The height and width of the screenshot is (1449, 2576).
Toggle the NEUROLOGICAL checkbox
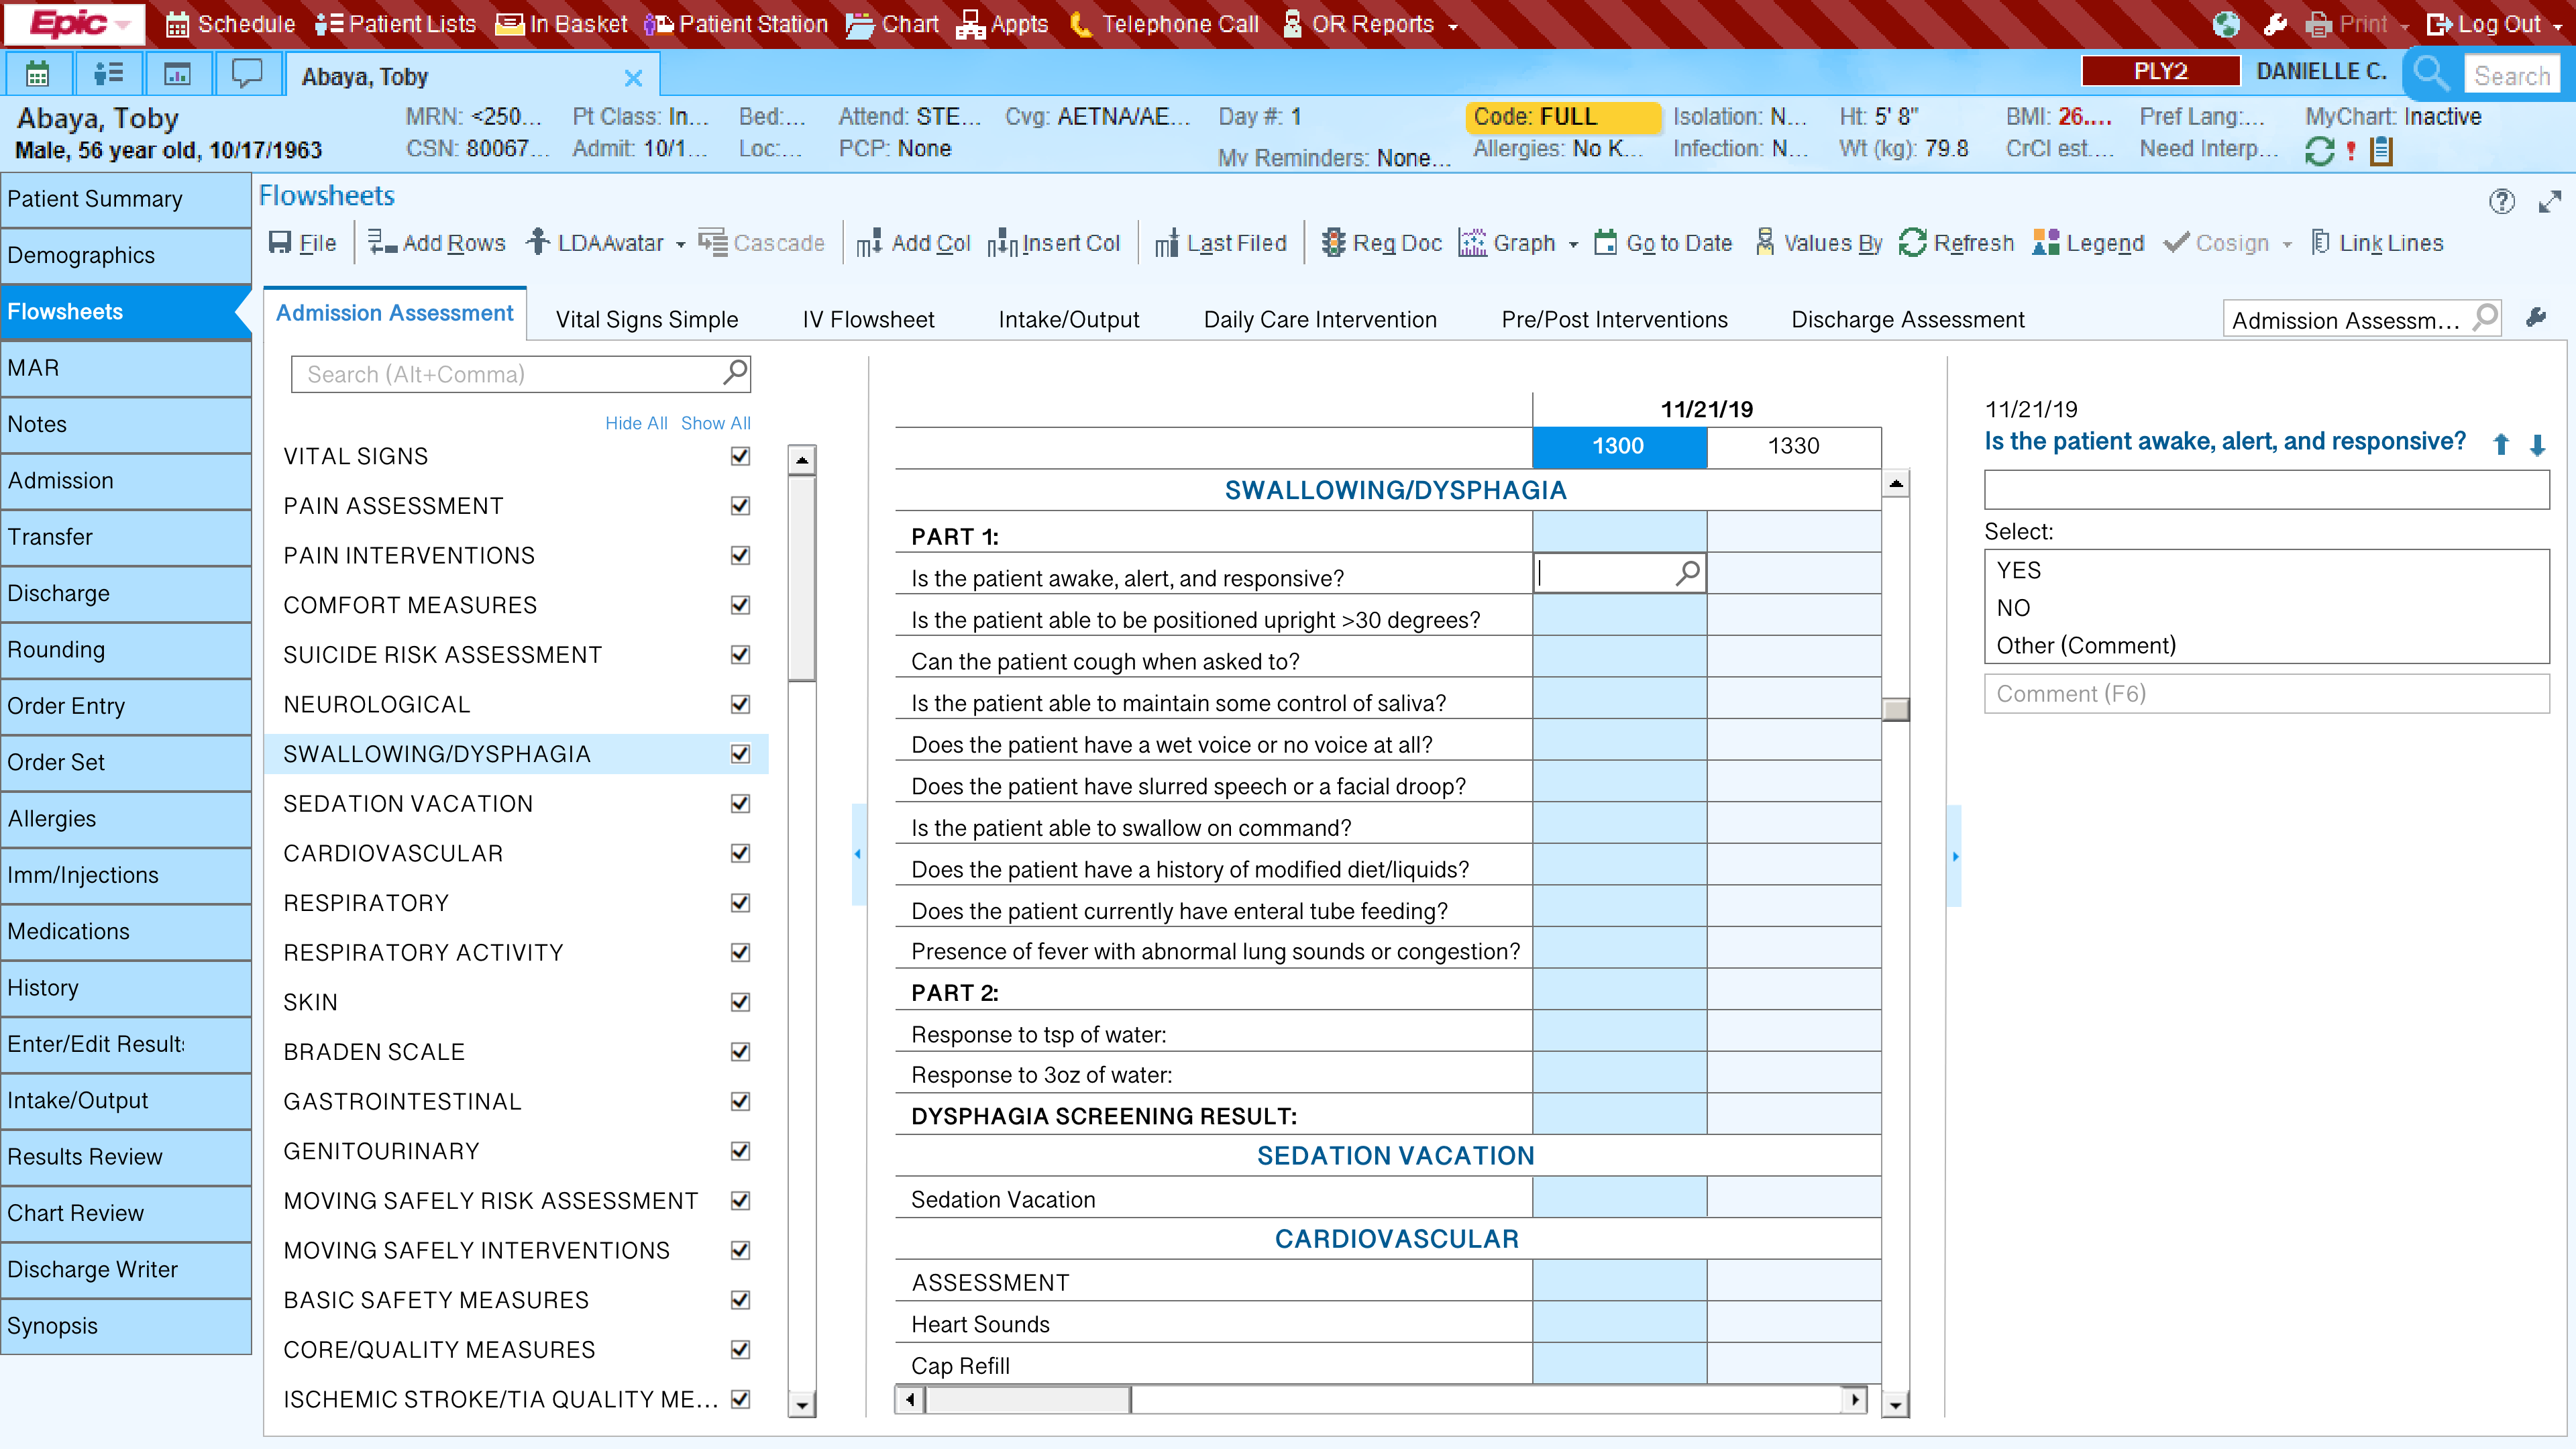click(x=740, y=704)
